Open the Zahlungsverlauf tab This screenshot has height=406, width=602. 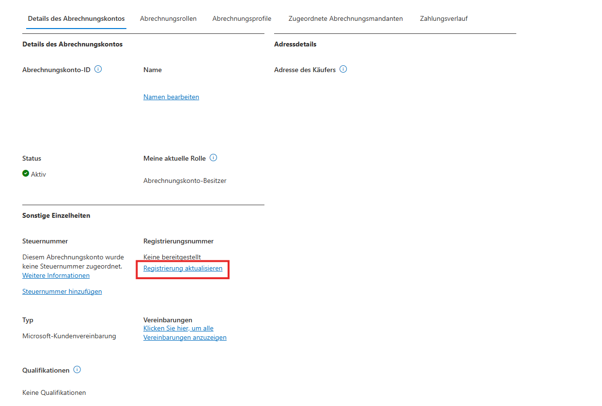[x=444, y=19]
